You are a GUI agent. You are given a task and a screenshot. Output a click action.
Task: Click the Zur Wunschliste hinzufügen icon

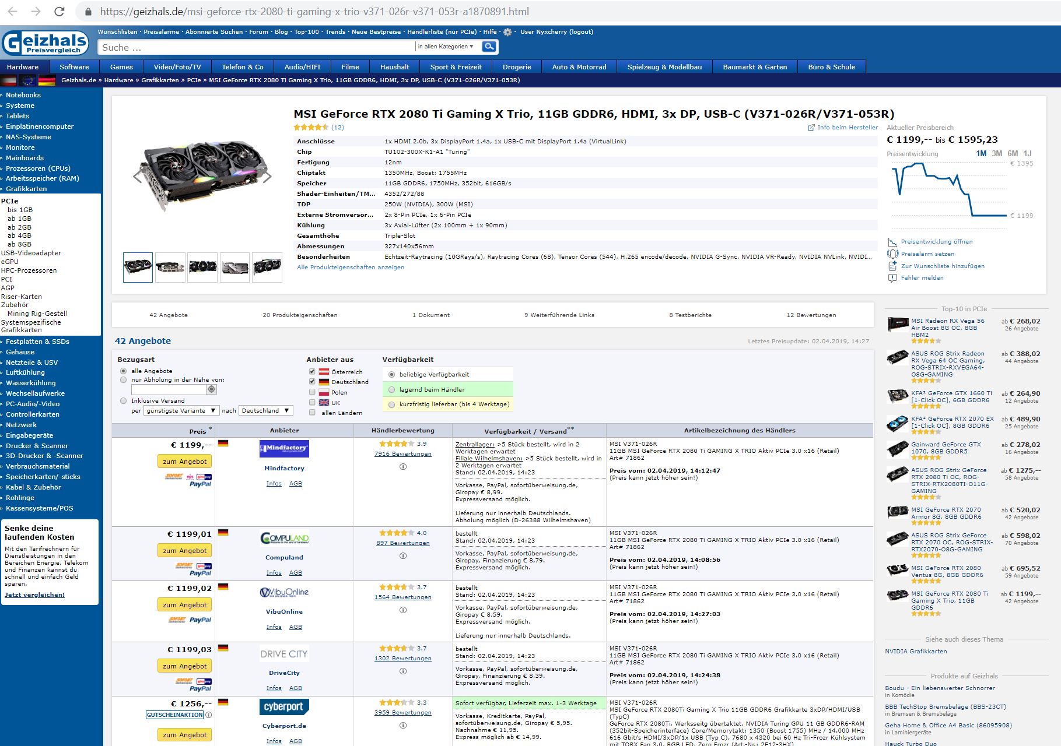point(892,266)
